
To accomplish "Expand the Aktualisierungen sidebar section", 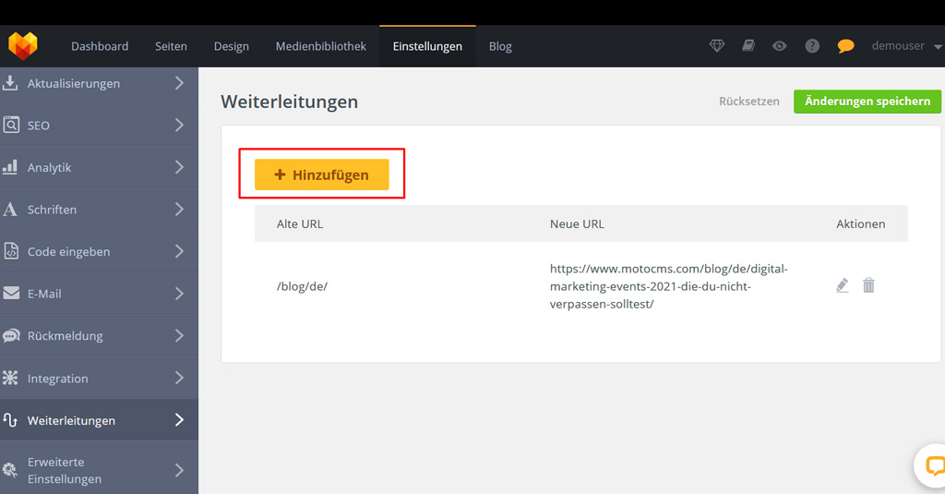I will point(99,83).
